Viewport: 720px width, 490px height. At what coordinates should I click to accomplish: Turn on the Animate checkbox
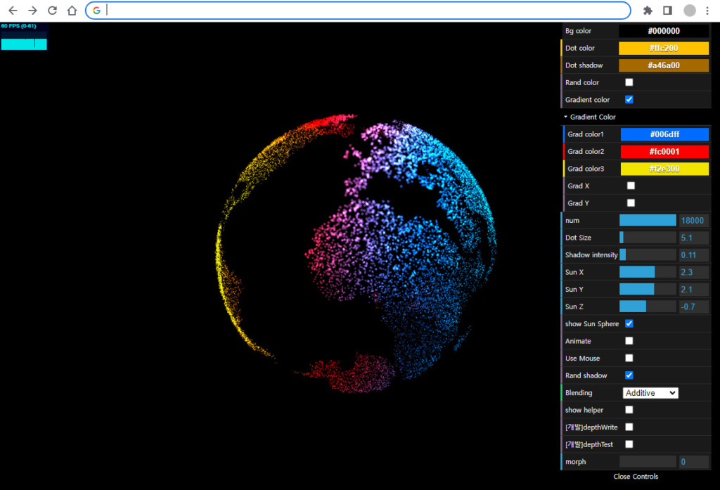[629, 341]
